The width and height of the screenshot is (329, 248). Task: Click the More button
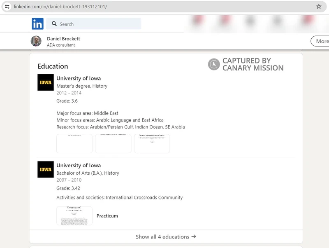pyautogui.click(x=321, y=41)
